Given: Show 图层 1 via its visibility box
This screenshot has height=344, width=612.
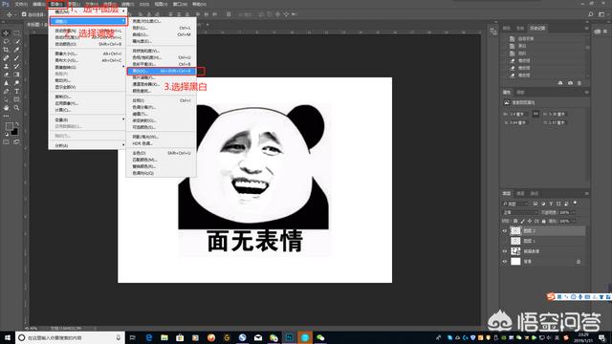Looking at the screenshot, I should tap(504, 241).
